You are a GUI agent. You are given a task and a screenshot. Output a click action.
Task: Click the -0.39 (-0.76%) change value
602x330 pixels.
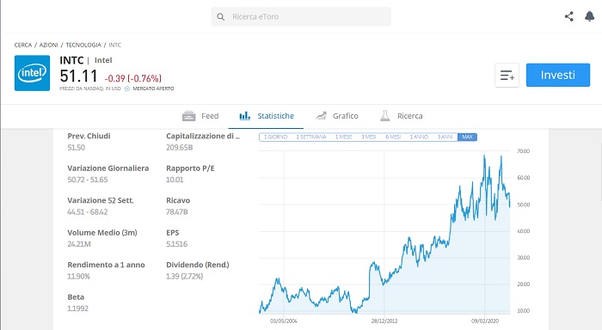click(x=132, y=78)
